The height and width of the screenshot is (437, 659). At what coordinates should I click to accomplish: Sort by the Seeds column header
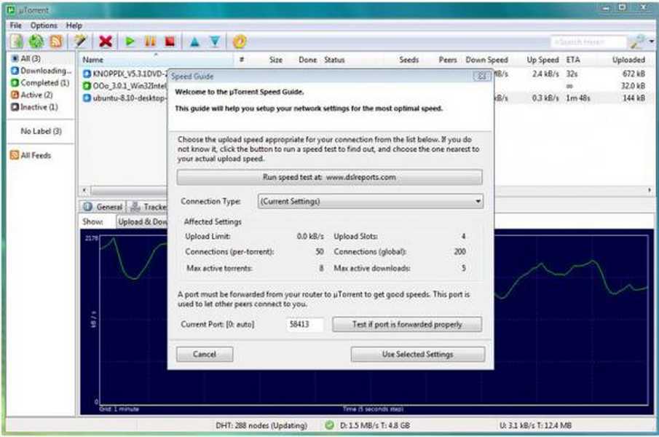tap(409, 60)
